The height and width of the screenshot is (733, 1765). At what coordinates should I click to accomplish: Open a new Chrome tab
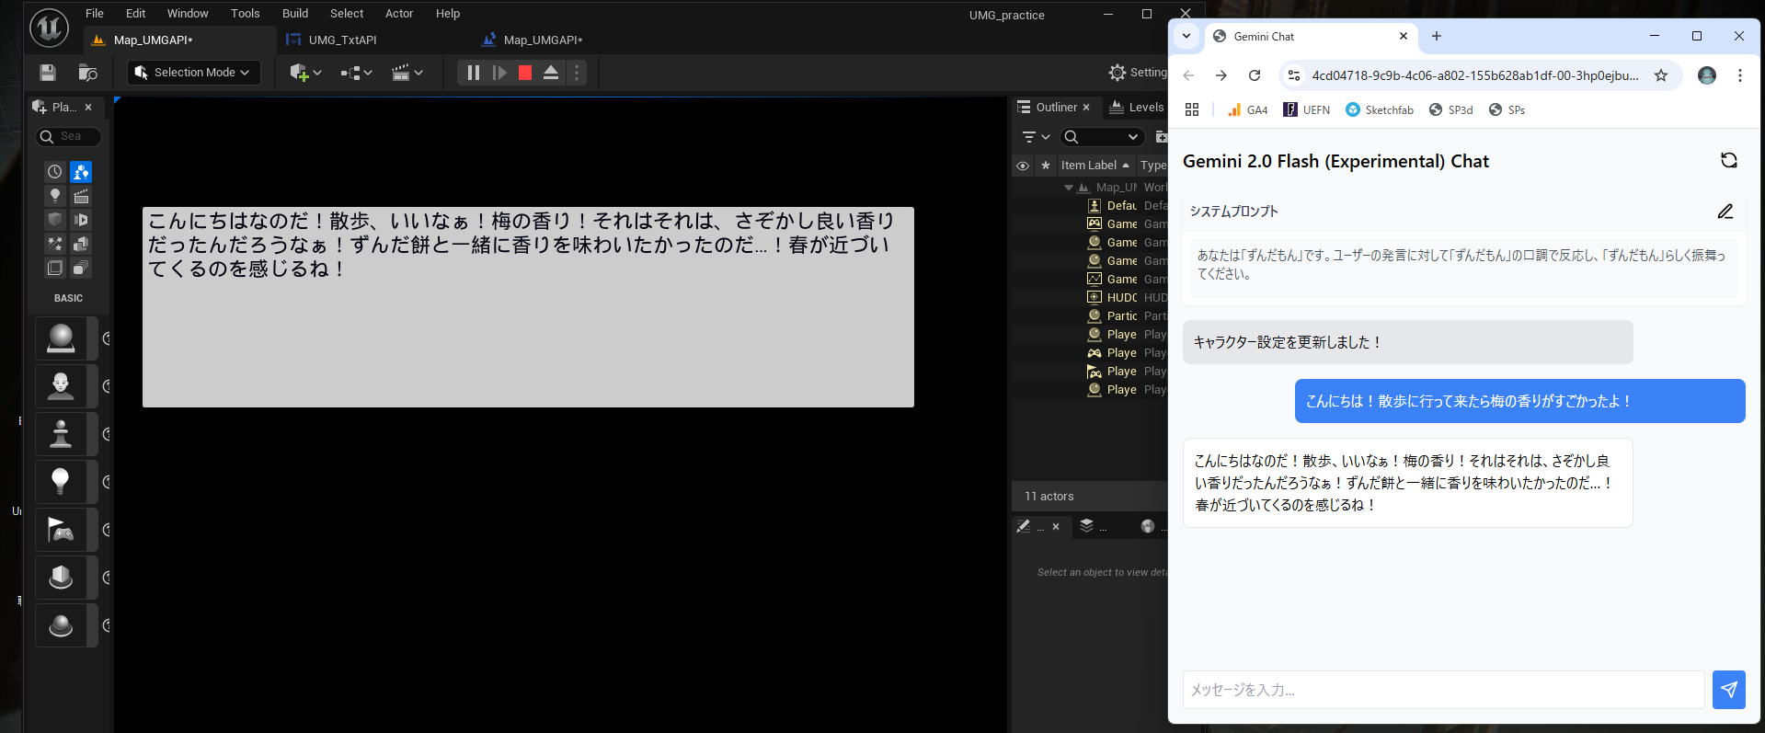pyautogui.click(x=1437, y=36)
